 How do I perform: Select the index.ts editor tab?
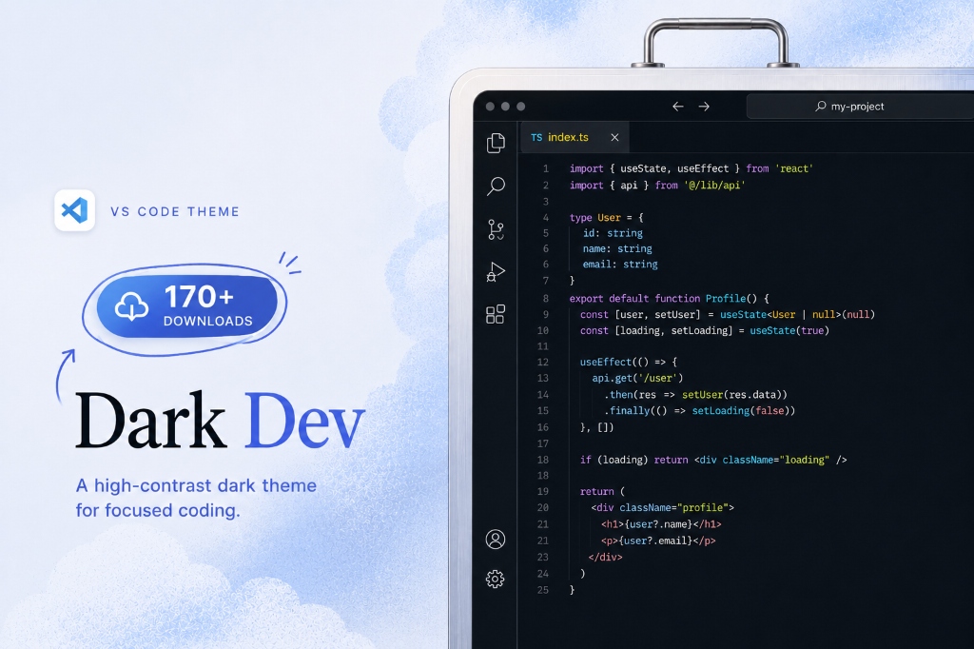coord(575,137)
